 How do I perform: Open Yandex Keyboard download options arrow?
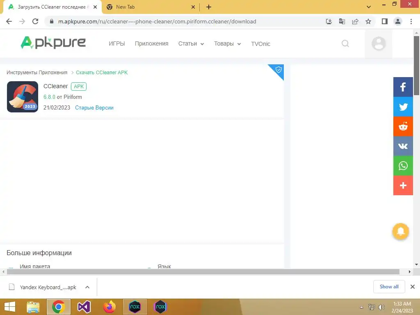(x=87, y=287)
